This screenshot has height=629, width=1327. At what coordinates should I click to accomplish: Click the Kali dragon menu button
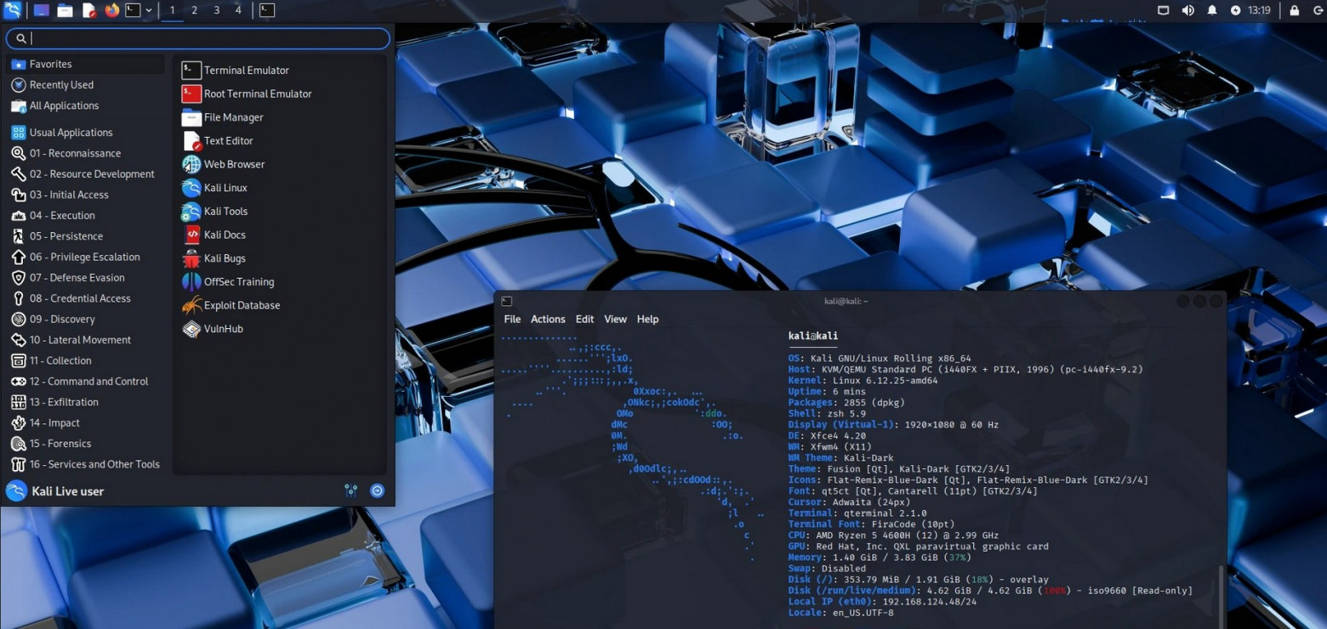(x=12, y=10)
